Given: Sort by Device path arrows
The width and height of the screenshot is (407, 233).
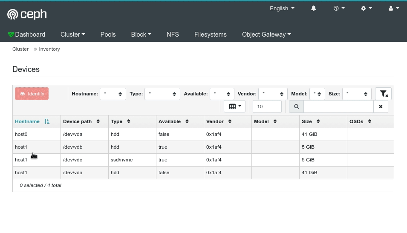Looking at the screenshot, I should tap(98, 121).
